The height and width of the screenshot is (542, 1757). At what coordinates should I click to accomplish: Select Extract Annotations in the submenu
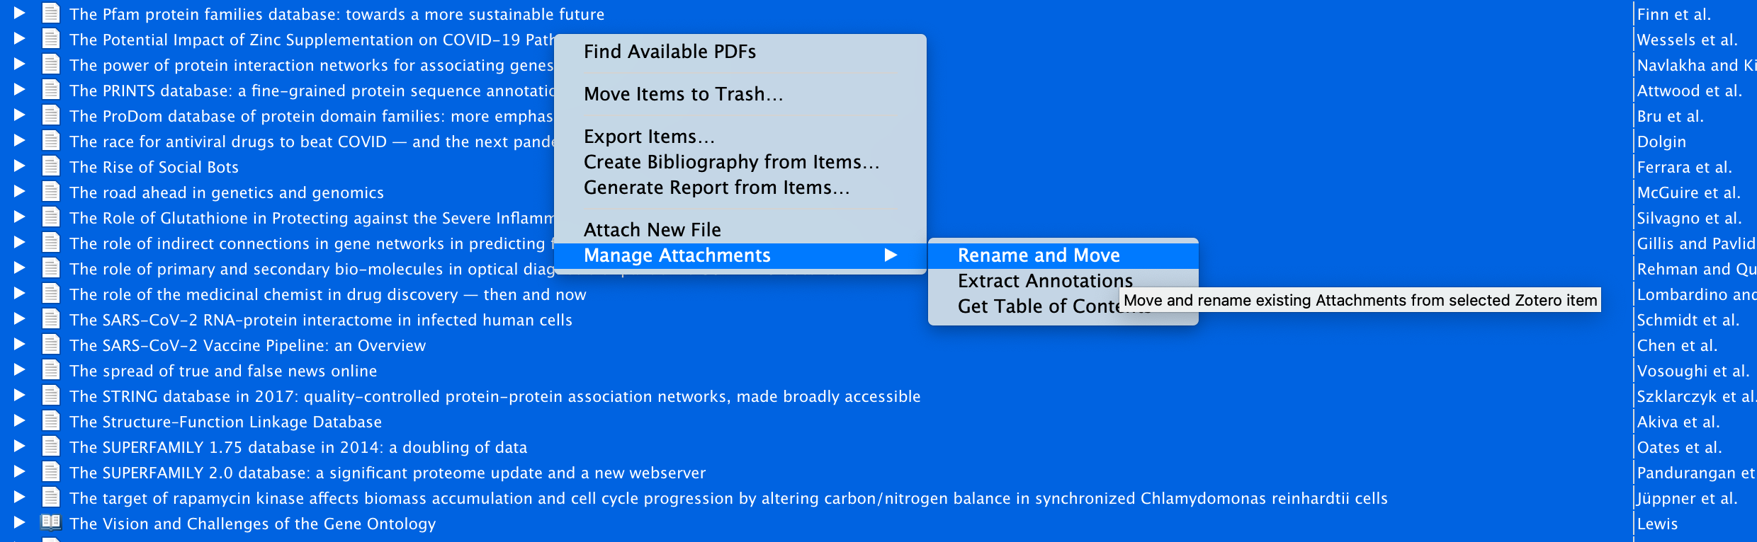tap(1044, 281)
